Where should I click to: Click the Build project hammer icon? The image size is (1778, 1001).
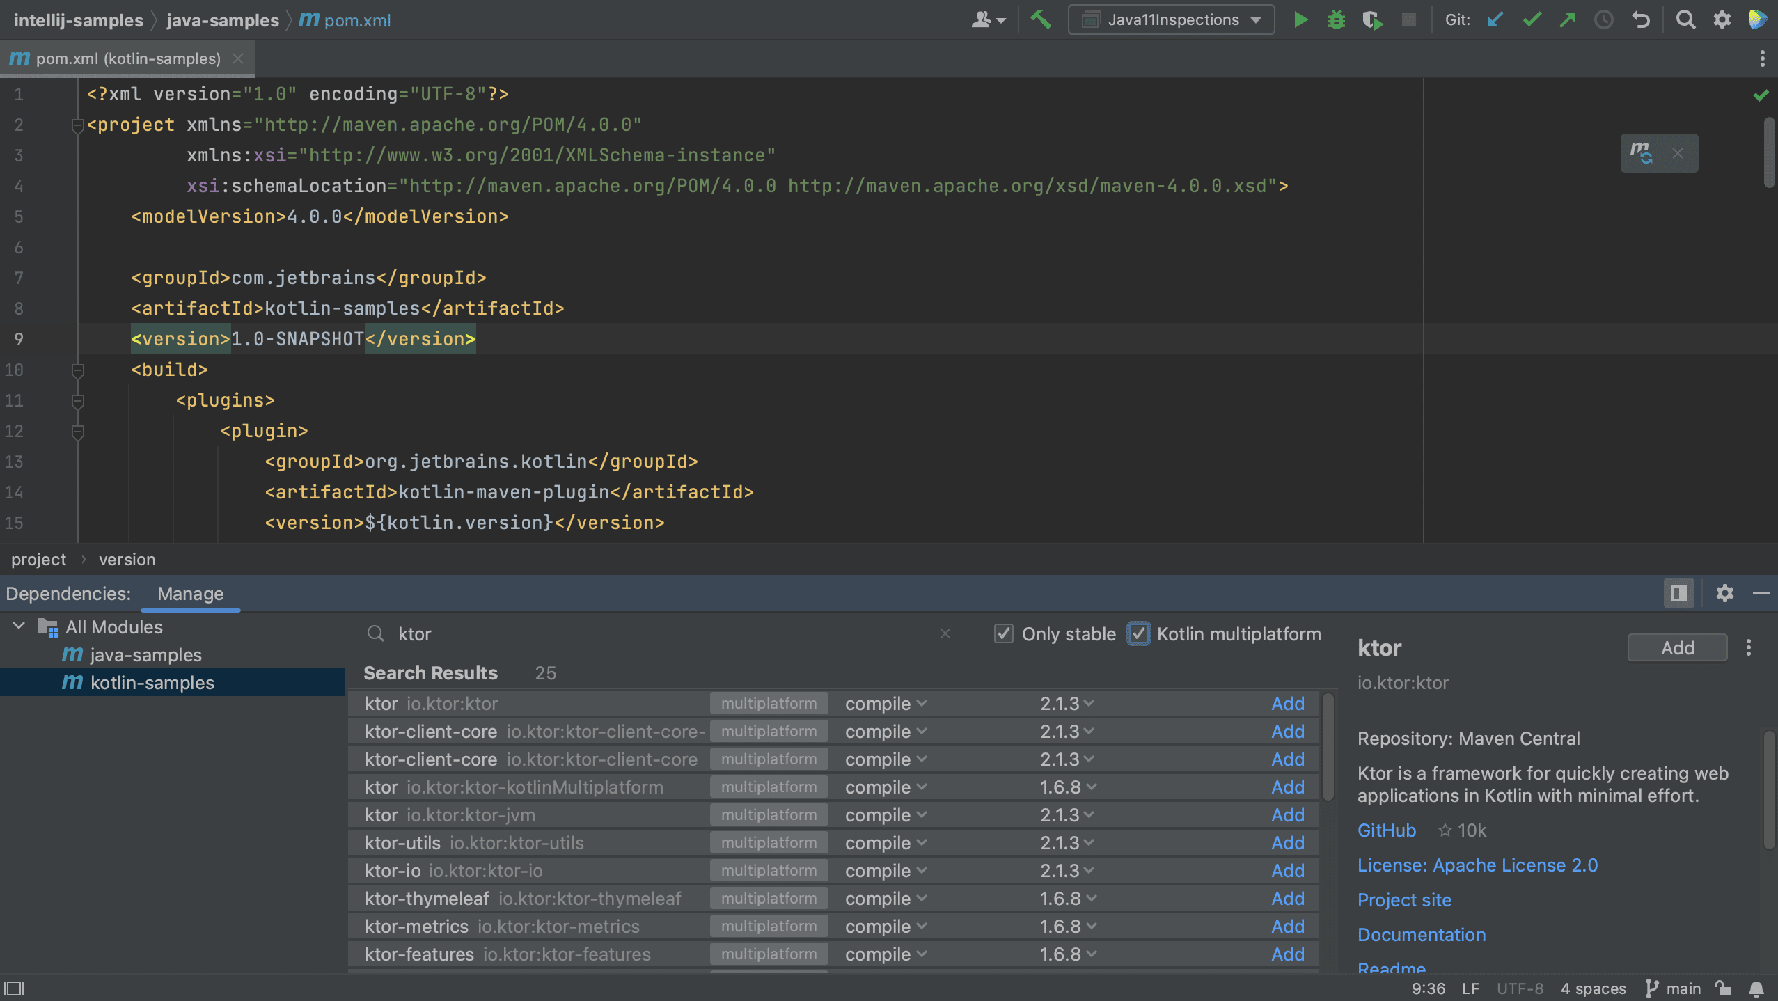(x=1041, y=19)
